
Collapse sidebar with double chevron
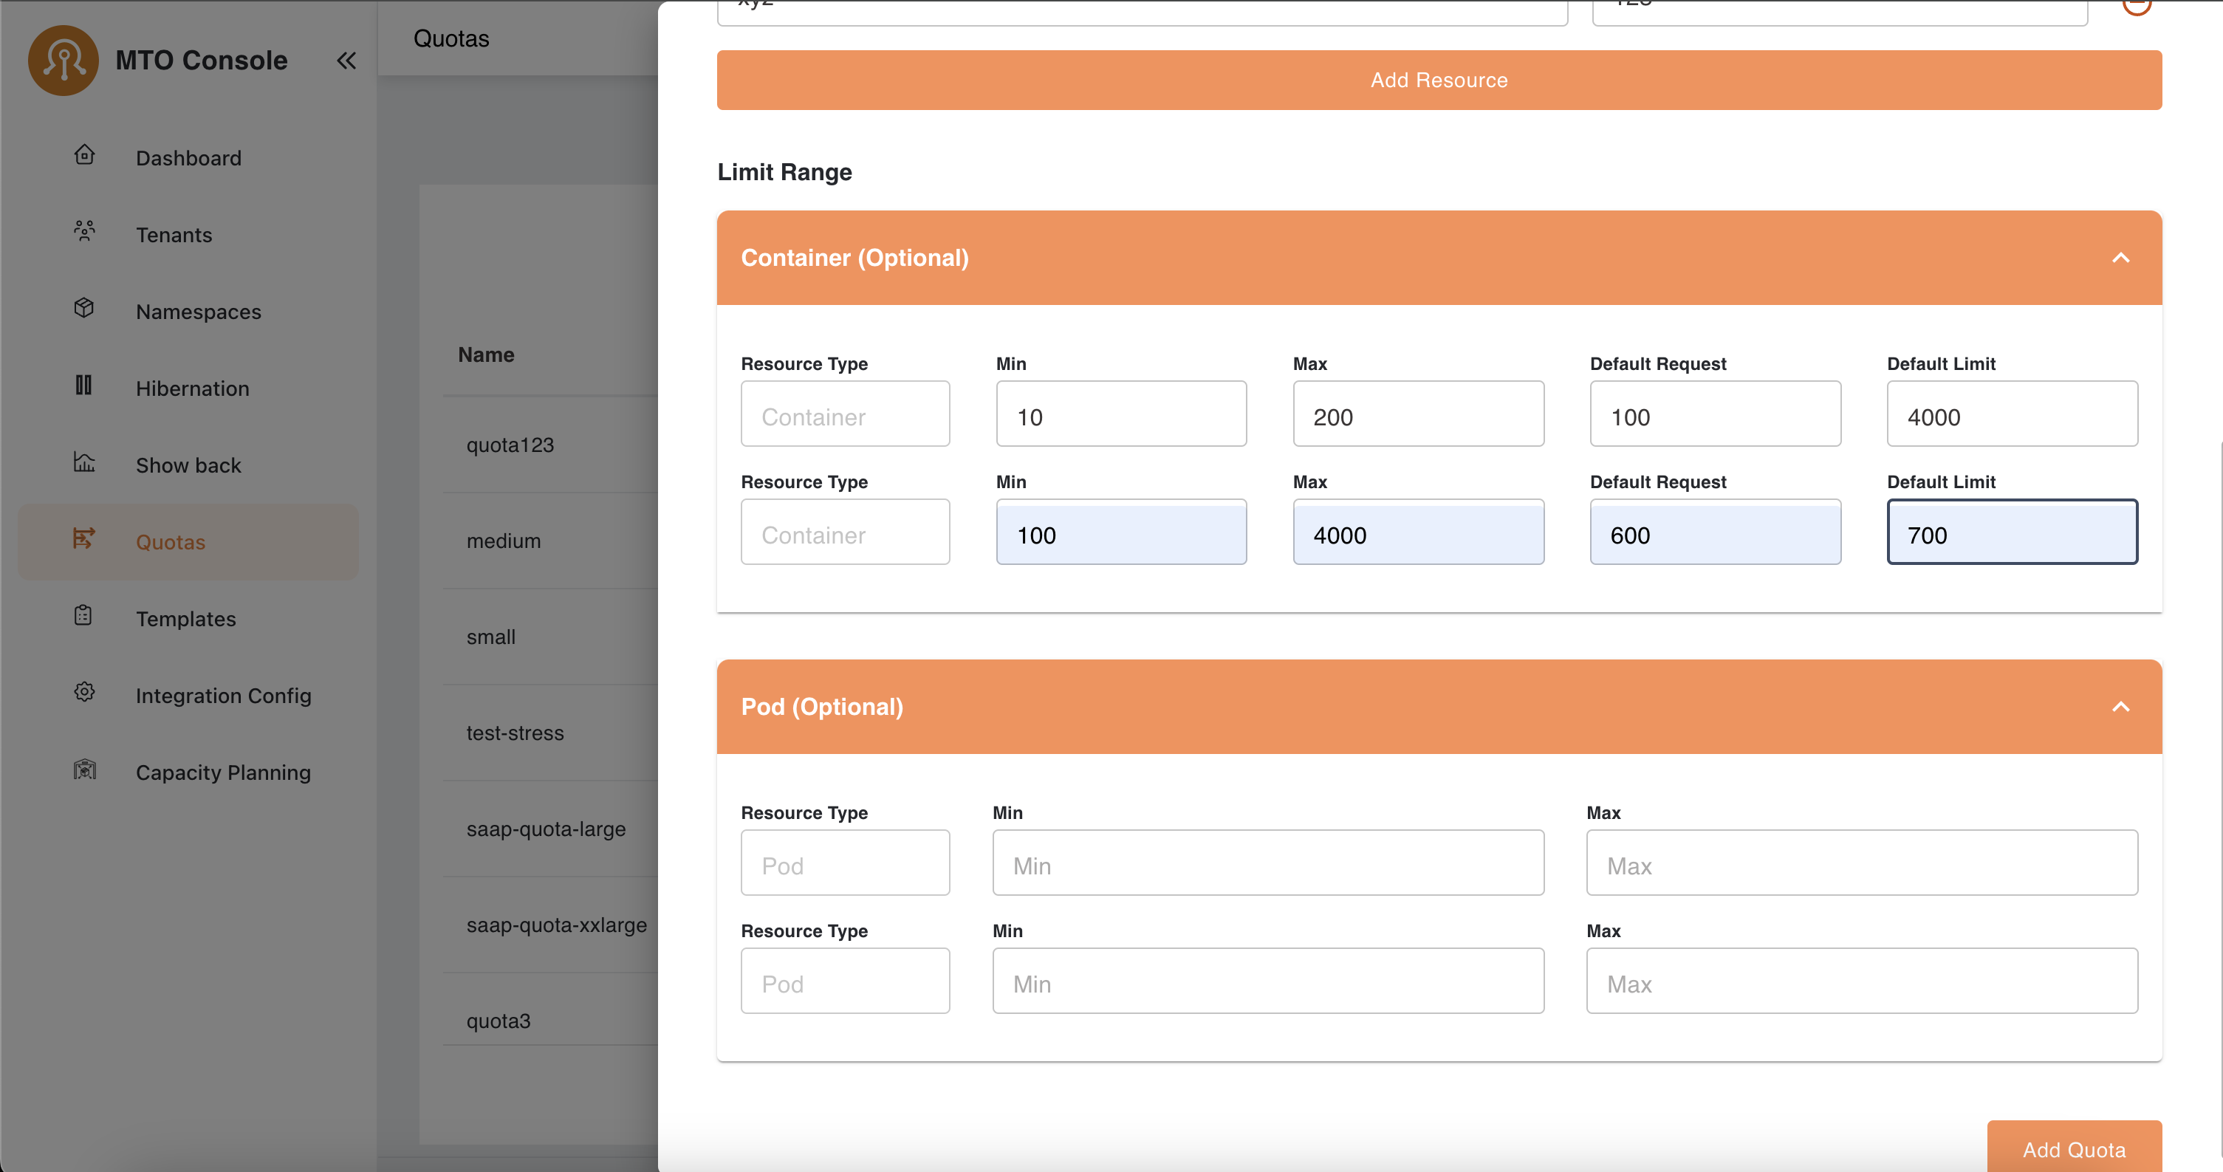(346, 61)
